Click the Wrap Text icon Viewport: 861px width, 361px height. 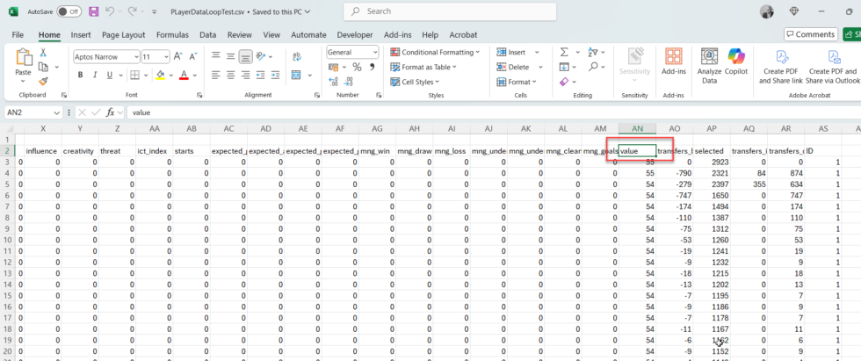coord(297,56)
